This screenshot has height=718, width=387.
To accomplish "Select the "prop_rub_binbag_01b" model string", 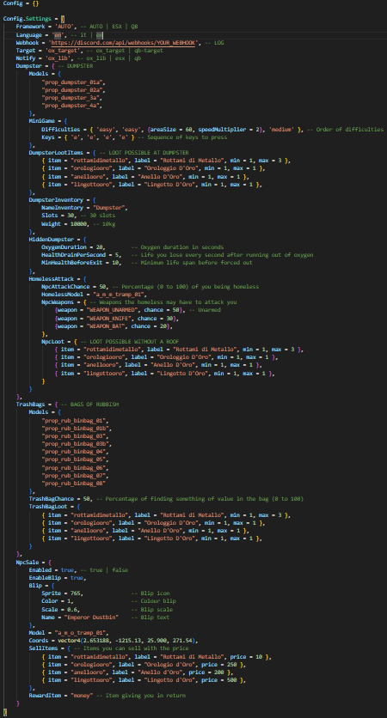I will click(77, 429).
